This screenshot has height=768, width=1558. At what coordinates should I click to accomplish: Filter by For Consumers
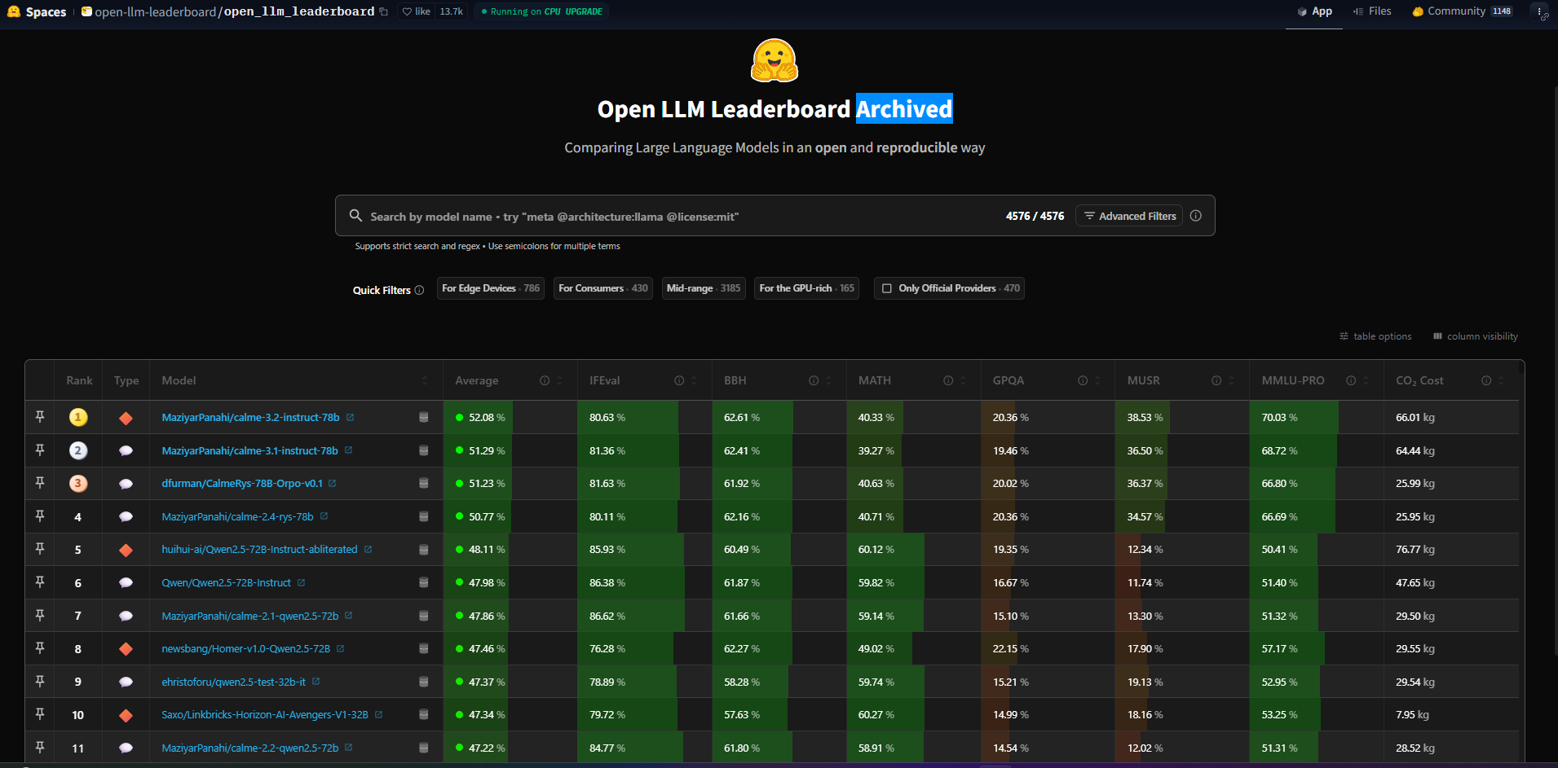click(x=603, y=288)
